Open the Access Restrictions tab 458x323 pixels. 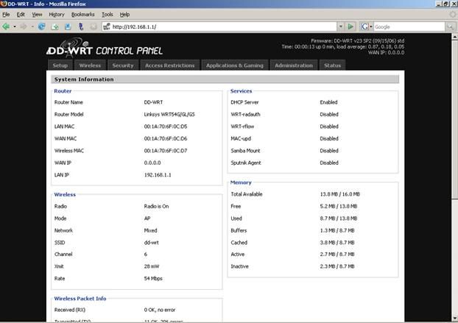pyautogui.click(x=169, y=65)
